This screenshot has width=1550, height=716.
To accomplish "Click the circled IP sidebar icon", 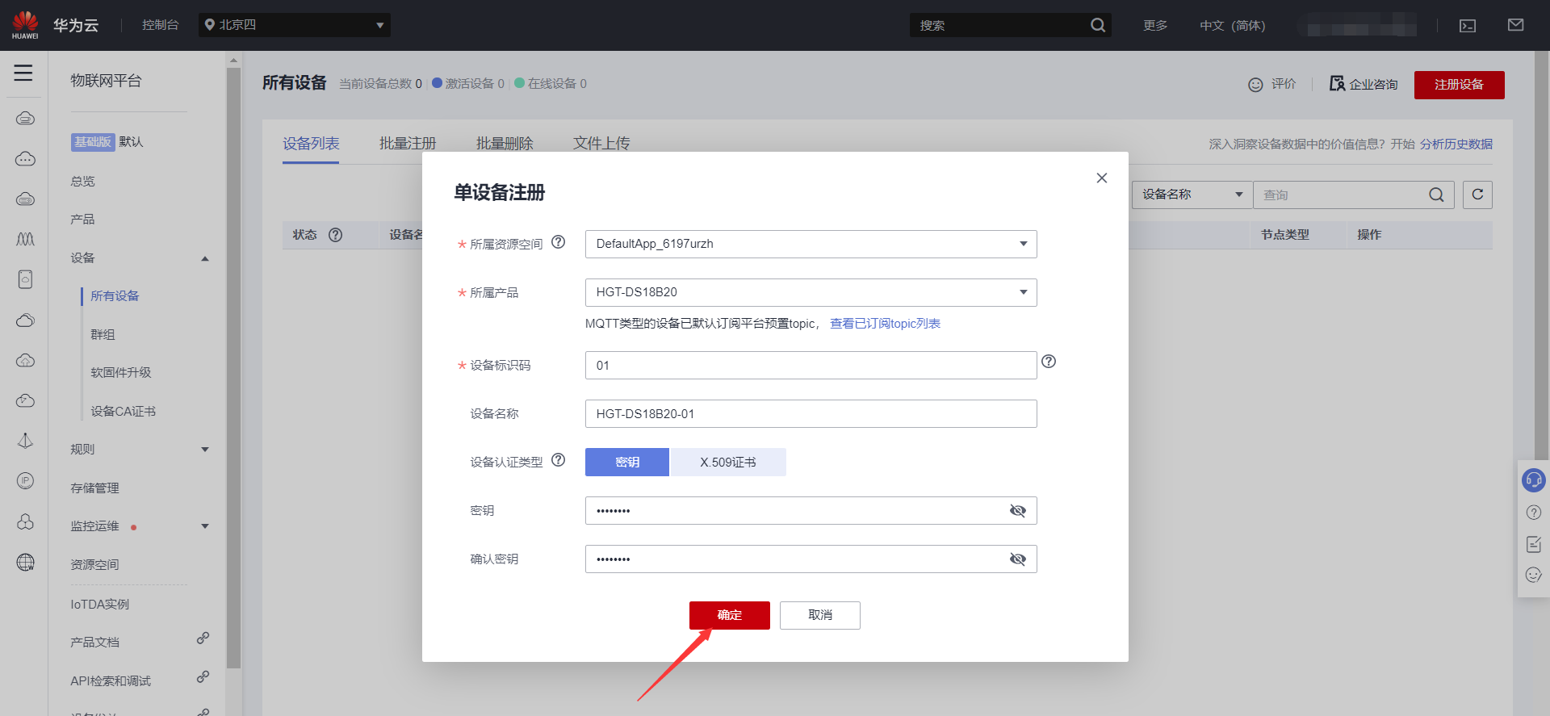I will (25, 481).
